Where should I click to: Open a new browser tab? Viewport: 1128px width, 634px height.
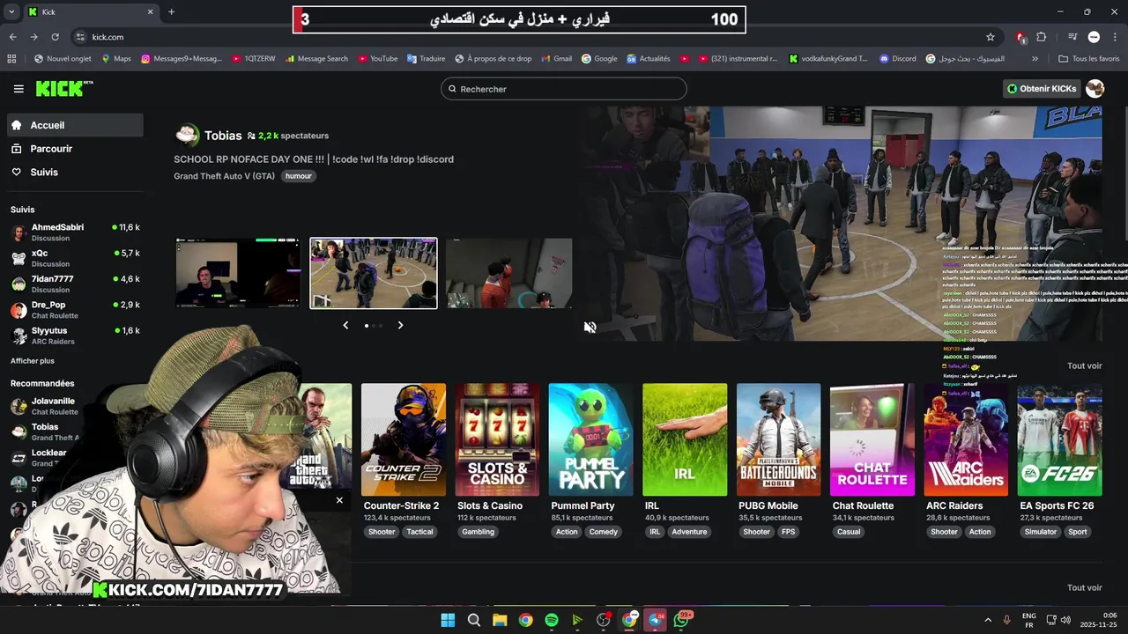171,12
